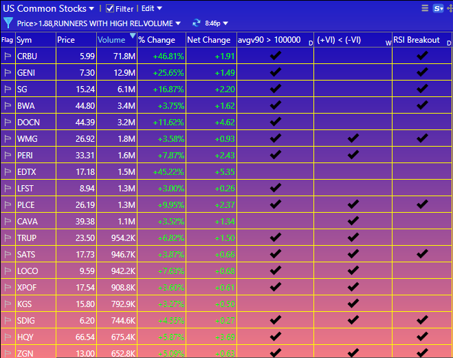This screenshot has height=358, width=453.
Task: Sort by the Sym column header
Action: click(36, 40)
